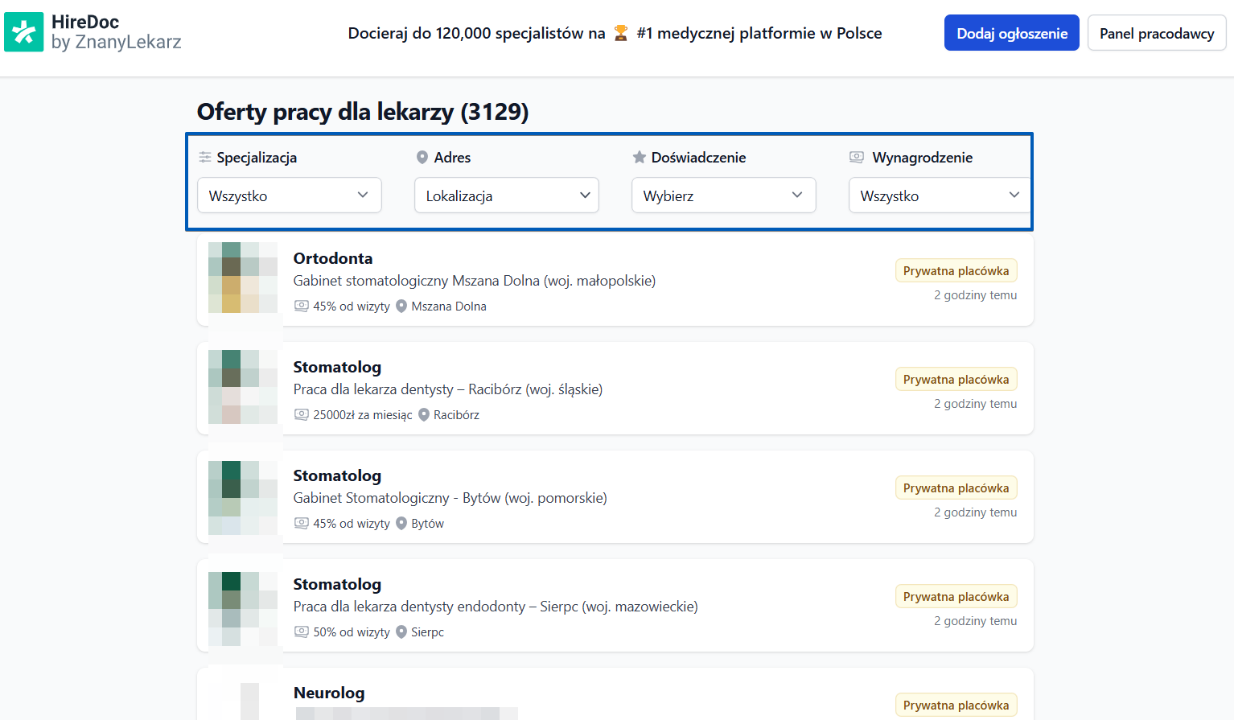This screenshot has width=1234, height=720.
Task: Click the HireDoc logo icon
Action: tap(23, 32)
